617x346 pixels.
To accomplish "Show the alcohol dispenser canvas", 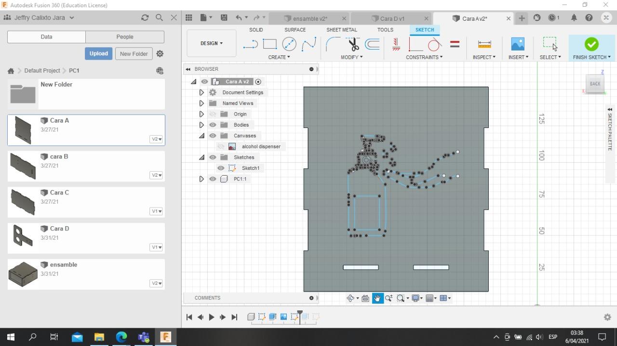I will (221, 146).
